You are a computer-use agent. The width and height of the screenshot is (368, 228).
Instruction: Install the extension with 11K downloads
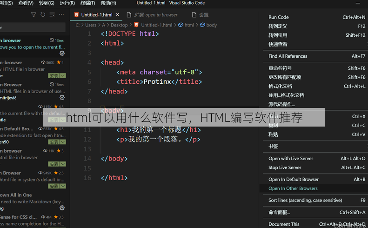(54, 164)
